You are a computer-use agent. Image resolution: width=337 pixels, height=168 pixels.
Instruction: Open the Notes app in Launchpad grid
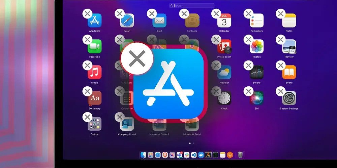289,20
